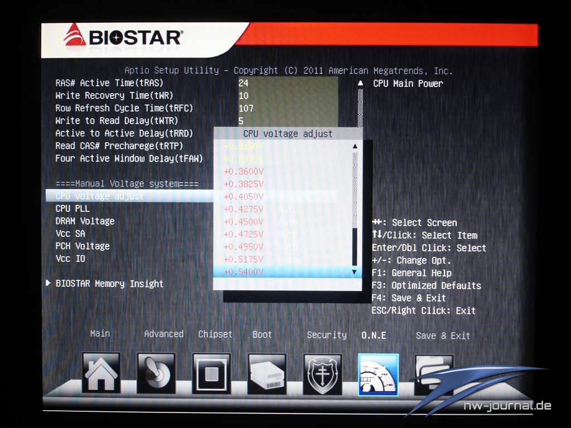Switch to the Advanced tab label

coord(164,334)
